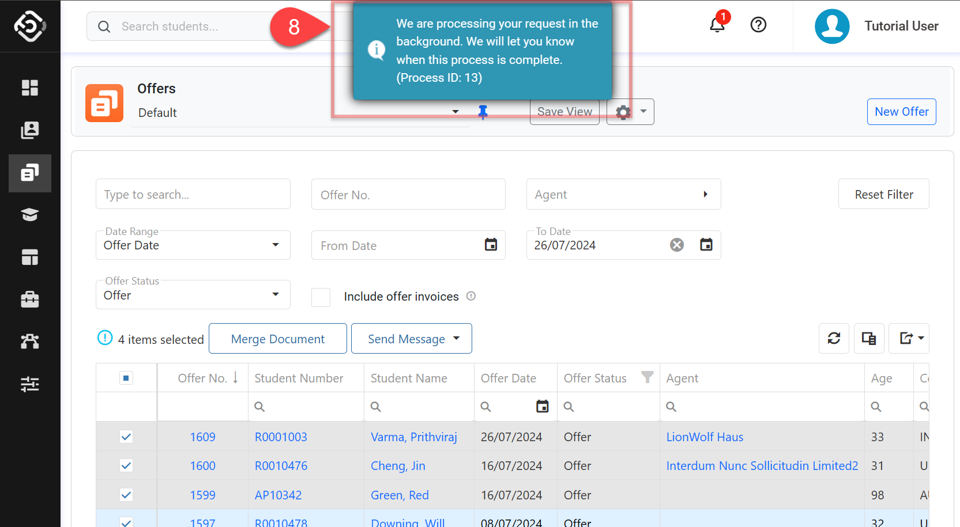The image size is (960, 527).
Task: Open the sliders settings icon in the sidebar
Action: pyautogui.click(x=30, y=384)
